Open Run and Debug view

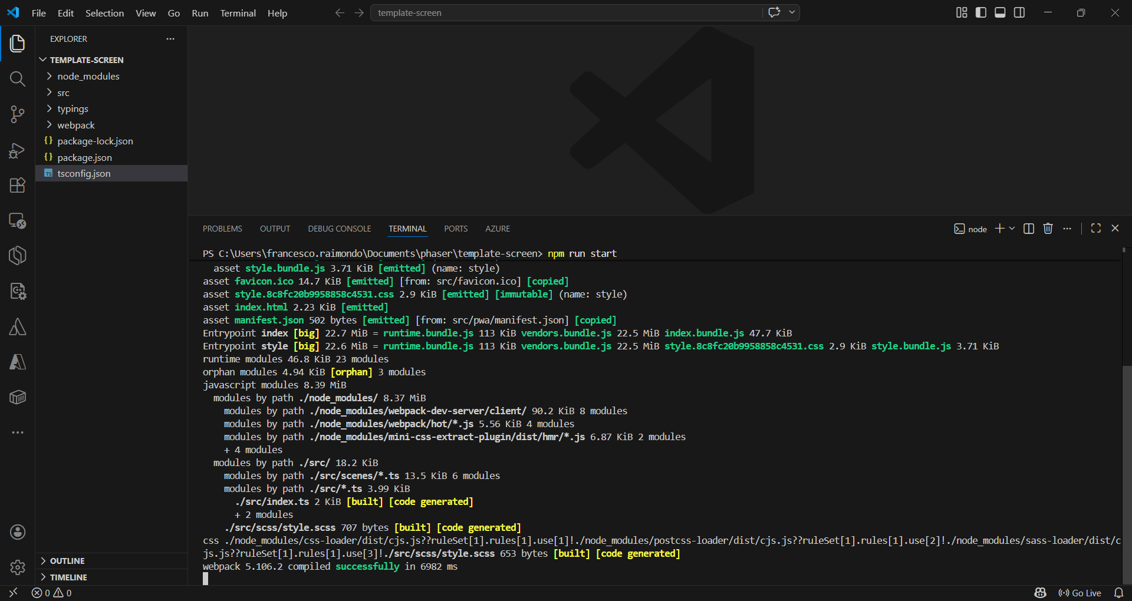tap(18, 150)
